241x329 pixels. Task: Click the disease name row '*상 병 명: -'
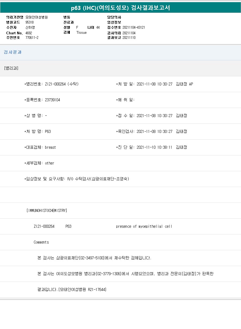[x=36, y=116]
